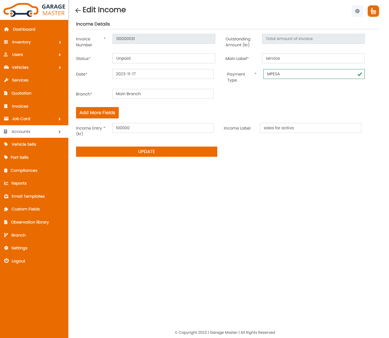This screenshot has width=389, height=338.
Task: Open the Branch dropdown showing Main Branch
Action: (163, 94)
